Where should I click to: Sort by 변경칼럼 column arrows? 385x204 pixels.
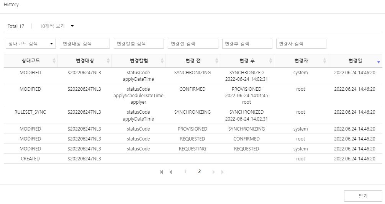coord(162,61)
